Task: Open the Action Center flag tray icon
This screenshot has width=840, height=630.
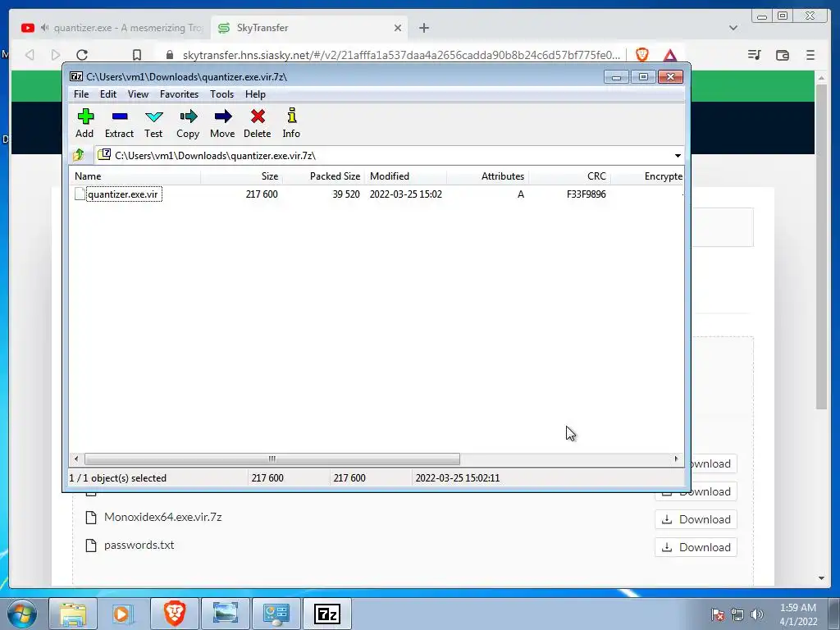Action: click(718, 614)
